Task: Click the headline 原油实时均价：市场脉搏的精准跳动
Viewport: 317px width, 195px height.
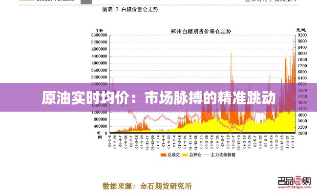Action: (159, 98)
